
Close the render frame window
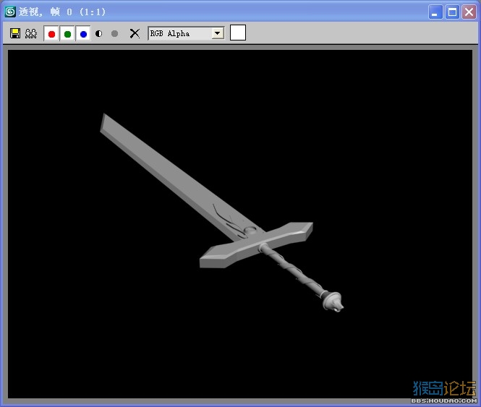[x=469, y=12]
